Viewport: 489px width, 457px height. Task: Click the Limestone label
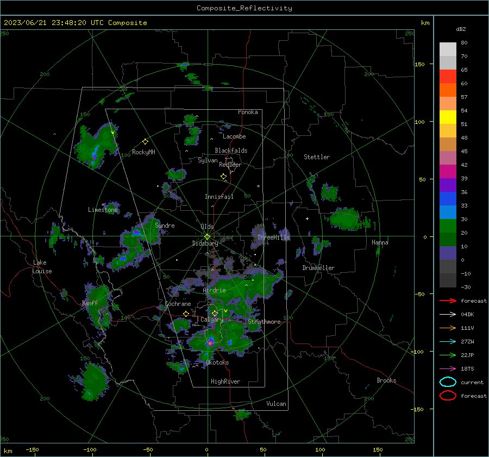click(103, 210)
